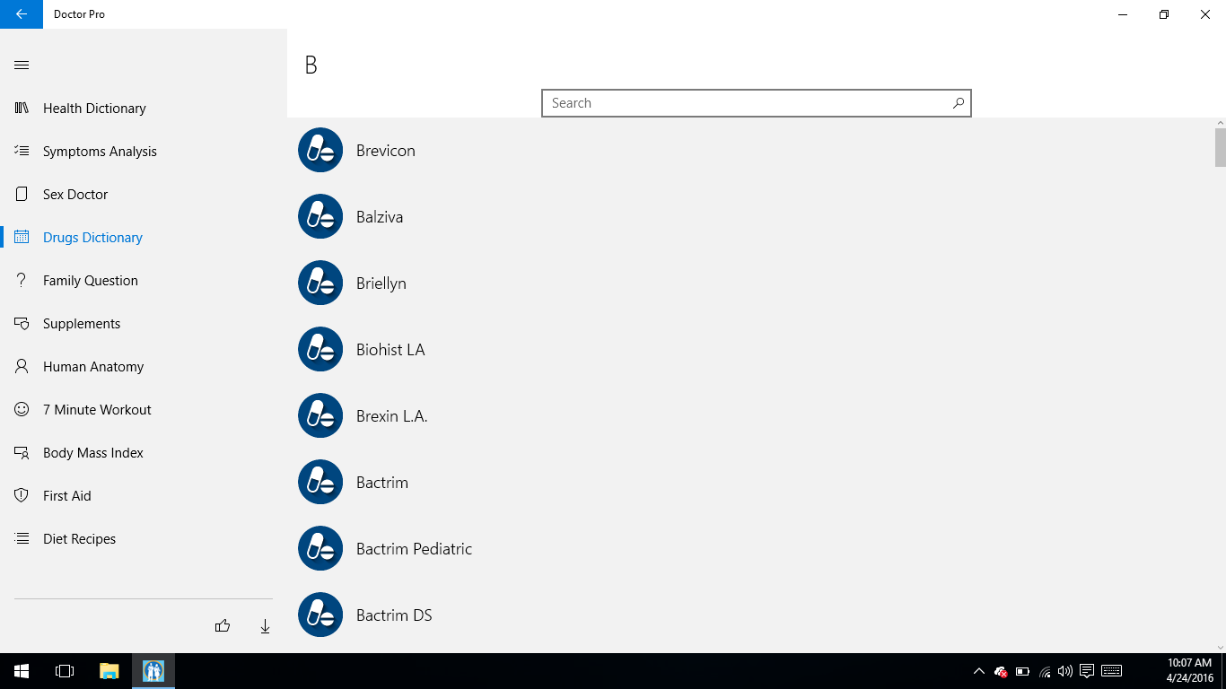The height and width of the screenshot is (689, 1226).
Task: Click the thumbs-up like icon
Action: click(x=223, y=626)
